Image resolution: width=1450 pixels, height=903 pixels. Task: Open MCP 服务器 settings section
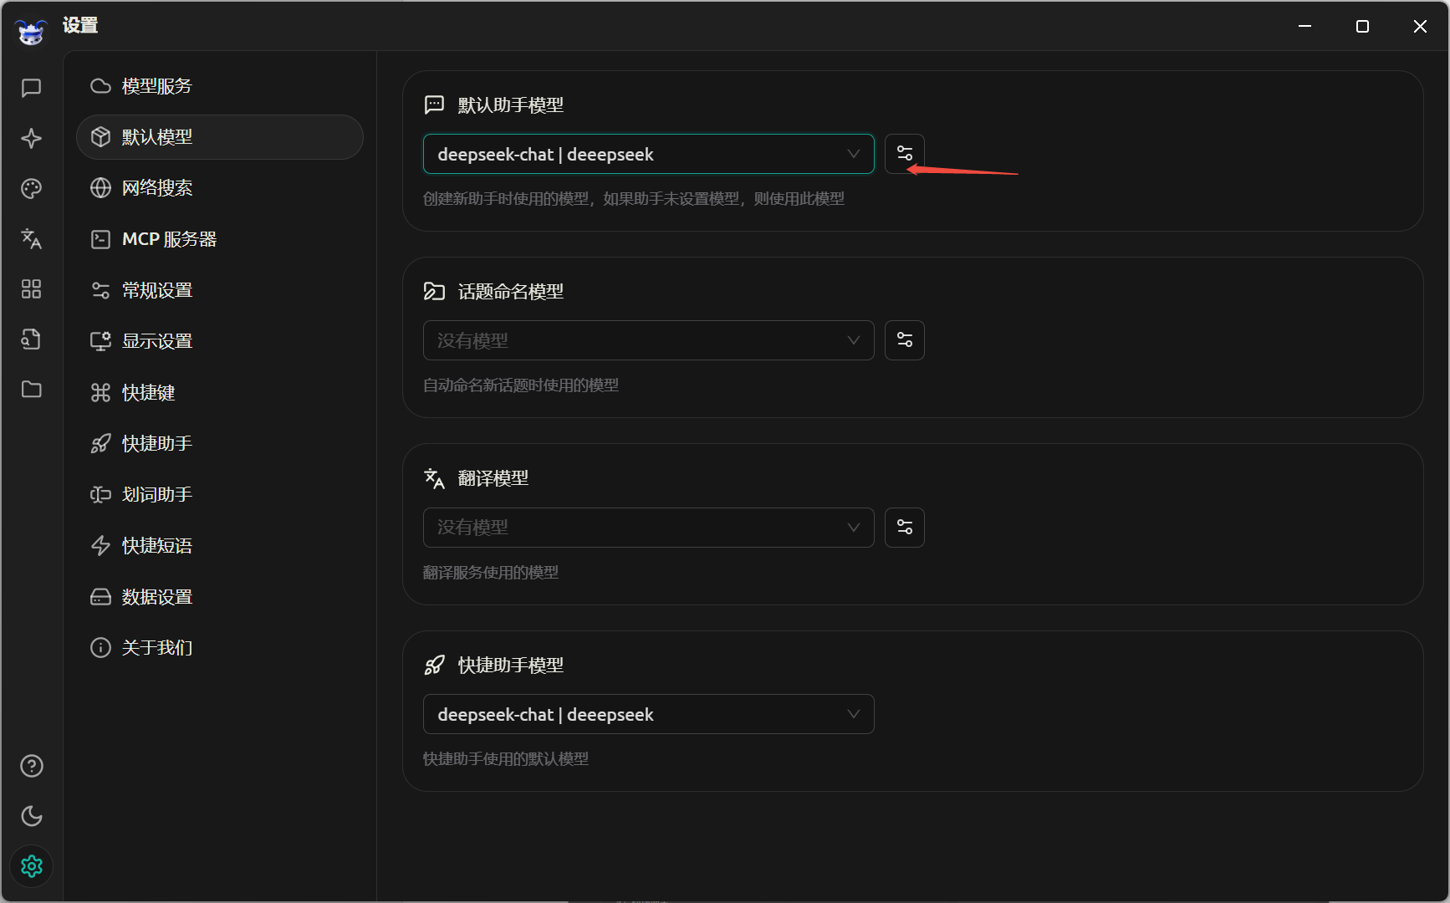tap(220, 239)
